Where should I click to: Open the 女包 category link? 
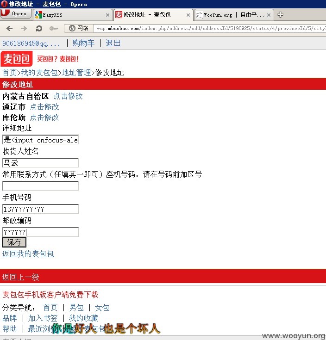point(102,308)
